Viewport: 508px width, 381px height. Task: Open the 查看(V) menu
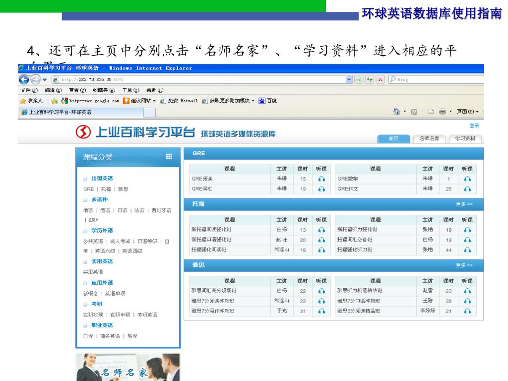tap(77, 90)
